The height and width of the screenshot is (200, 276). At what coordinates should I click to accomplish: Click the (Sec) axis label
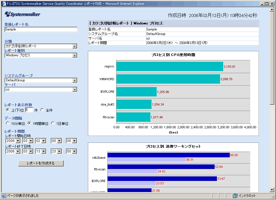(x=174, y=133)
